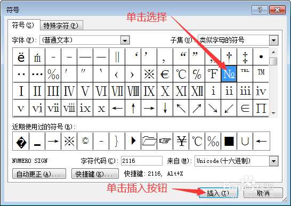
Task: Choose the north-east arrow ↗ symbol
Action: tap(197, 108)
